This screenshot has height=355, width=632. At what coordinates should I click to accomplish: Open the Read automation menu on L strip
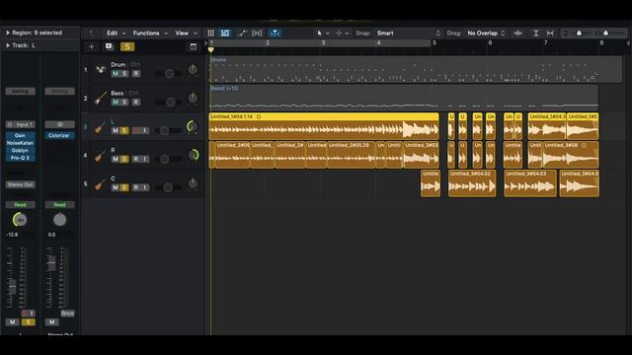point(20,205)
